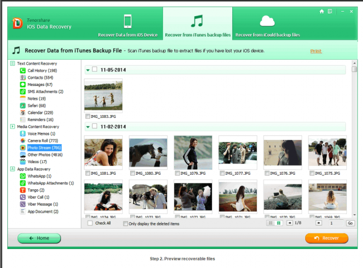Select the Videos (17) clapperboard icon
The height and width of the screenshot is (268, 363).
coord(23,161)
